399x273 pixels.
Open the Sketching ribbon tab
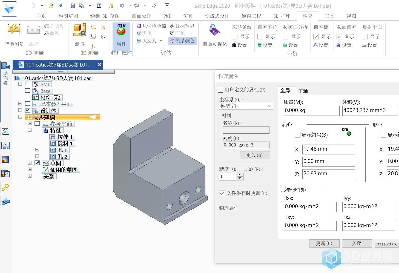coord(68,16)
